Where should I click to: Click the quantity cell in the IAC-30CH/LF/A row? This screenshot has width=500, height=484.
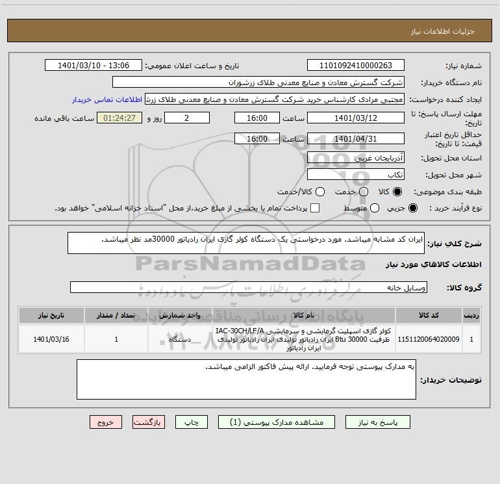(116, 339)
